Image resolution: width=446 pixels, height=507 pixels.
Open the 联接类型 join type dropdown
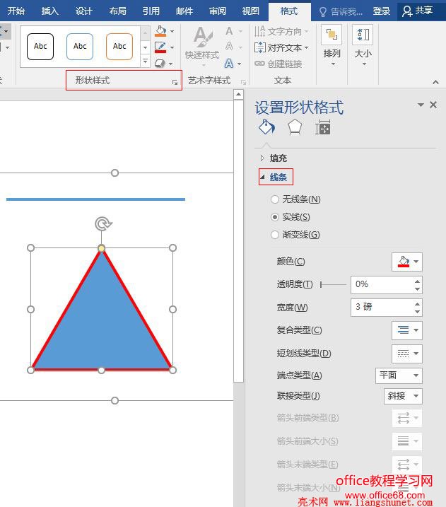pyautogui.click(x=403, y=396)
